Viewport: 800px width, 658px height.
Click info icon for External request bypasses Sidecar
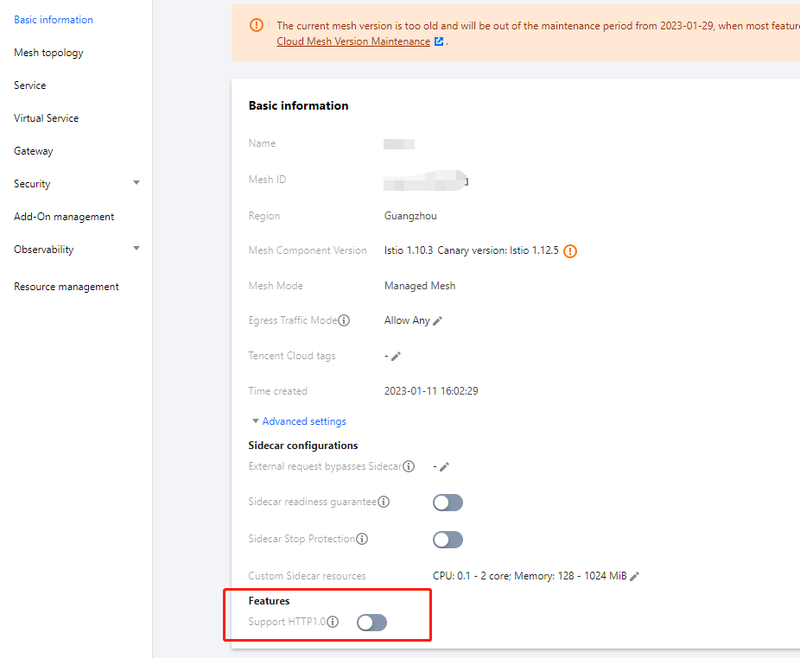(x=410, y=467)
